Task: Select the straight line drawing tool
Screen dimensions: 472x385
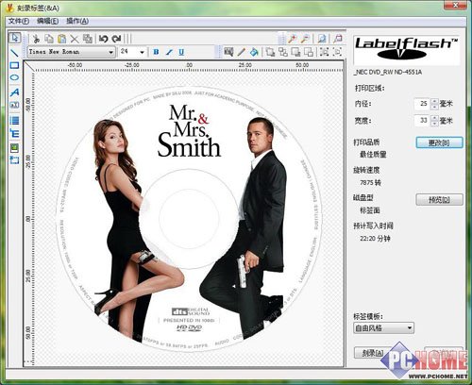Action: [14, 53]
